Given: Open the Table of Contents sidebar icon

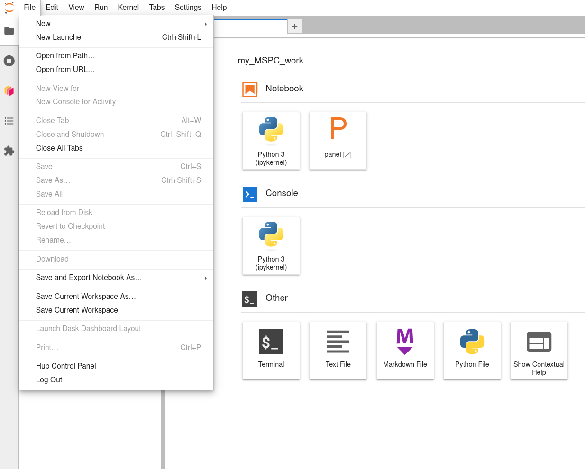Looking at the screenshot, I should pos(9,121).
